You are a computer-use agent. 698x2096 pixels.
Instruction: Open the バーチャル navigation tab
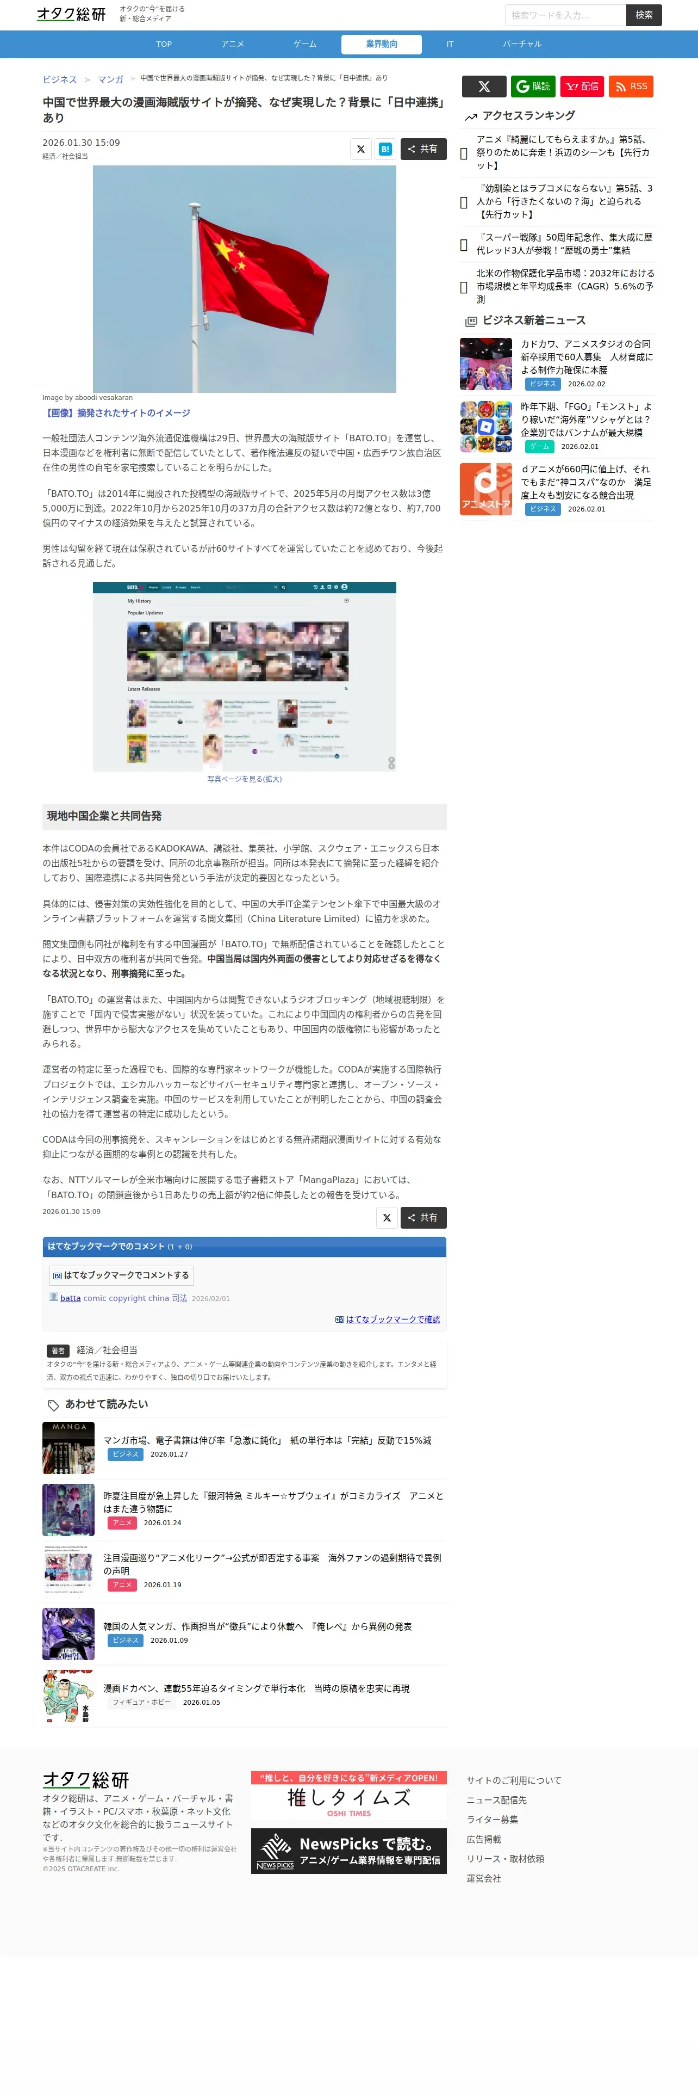(x=522, y=44)
